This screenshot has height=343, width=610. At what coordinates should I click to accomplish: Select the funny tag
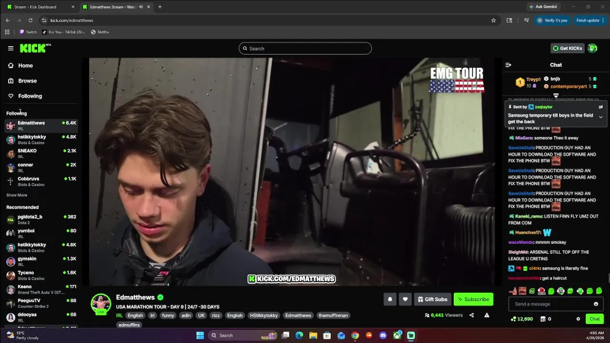pos(168,315)
